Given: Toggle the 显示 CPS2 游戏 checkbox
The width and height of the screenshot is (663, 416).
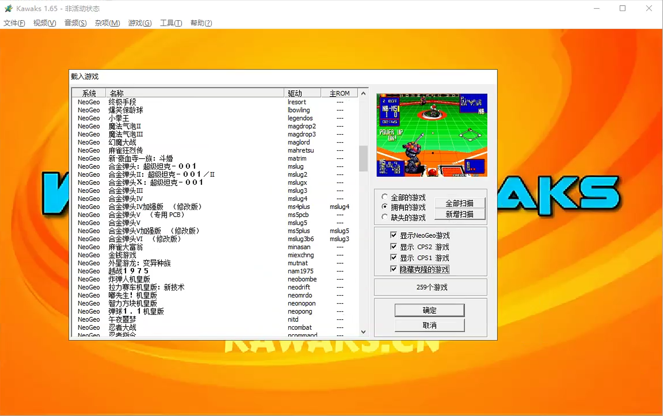Looking at the screenshot, I should click(393, 247).
